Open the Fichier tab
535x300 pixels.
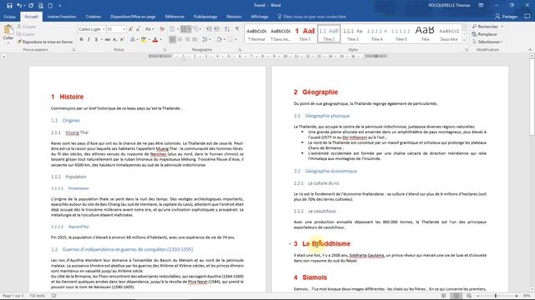pyautogui.click(x=10, y=17)
